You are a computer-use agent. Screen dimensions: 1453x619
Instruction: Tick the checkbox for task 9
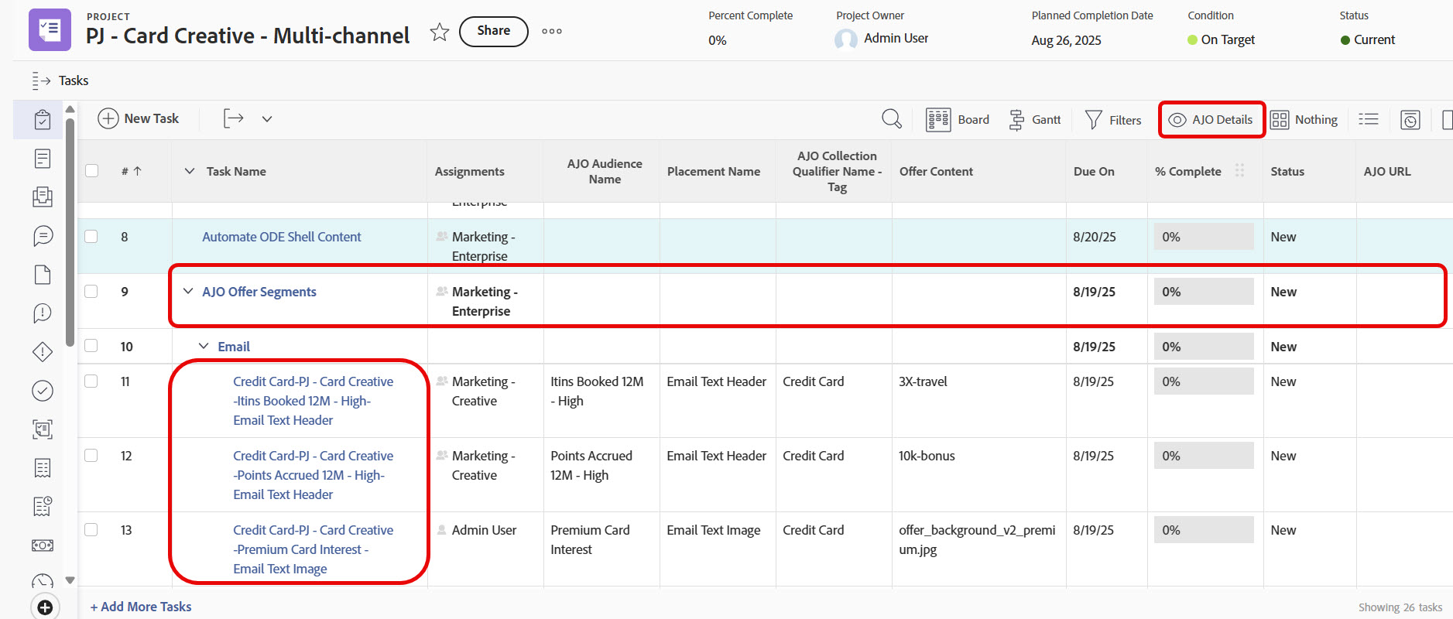pyautogui.click(x=91, y=292)
